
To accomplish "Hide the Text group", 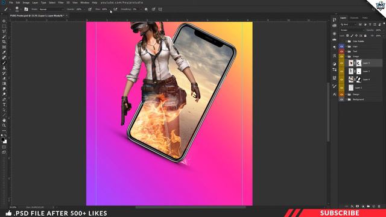I will coord(341,51).
